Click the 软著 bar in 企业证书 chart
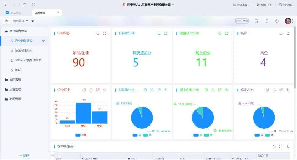Screen dimensions: 297x160 100,117
